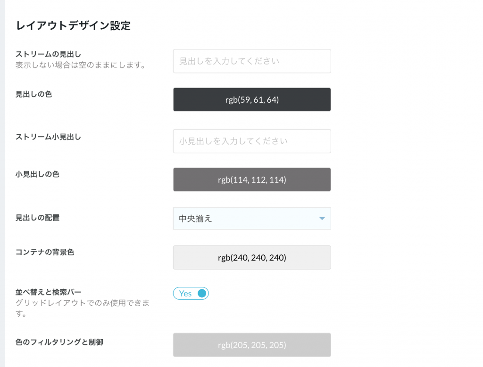Open the 見出しの色 color picker rgb(59, 61, 64)

(x=252, y=100)
